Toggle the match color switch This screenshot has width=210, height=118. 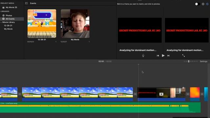pos(198,4)
